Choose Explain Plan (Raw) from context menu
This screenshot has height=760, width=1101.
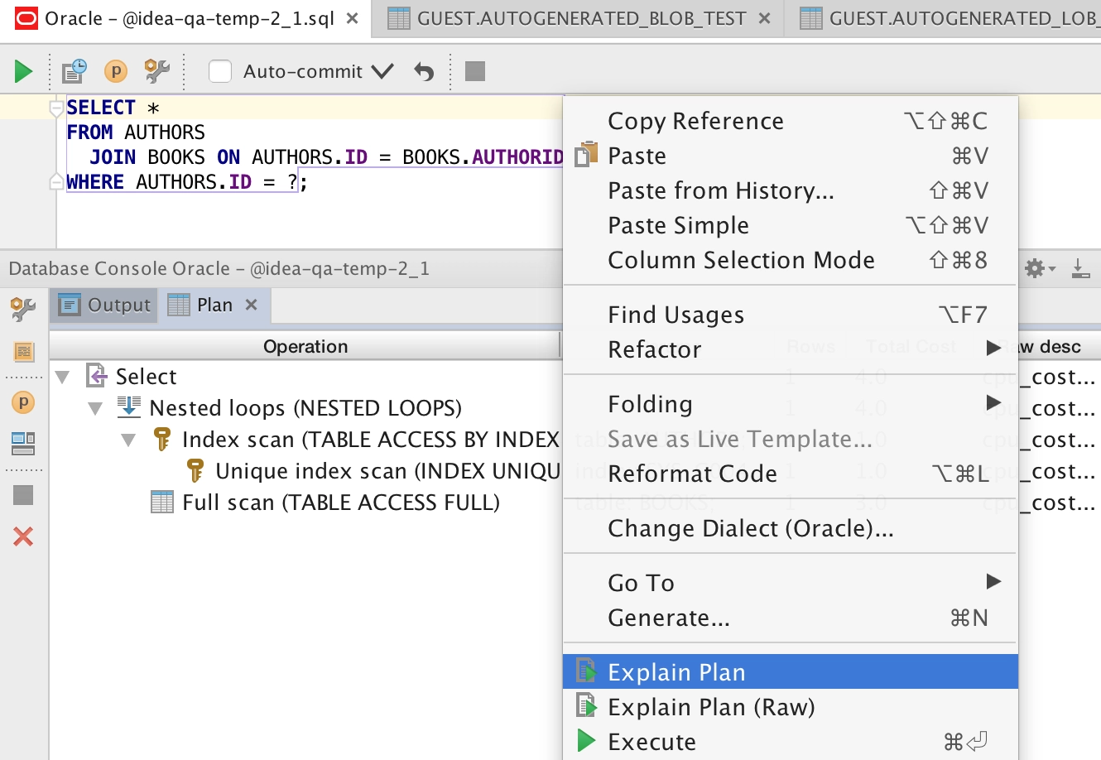pos(791,706)
